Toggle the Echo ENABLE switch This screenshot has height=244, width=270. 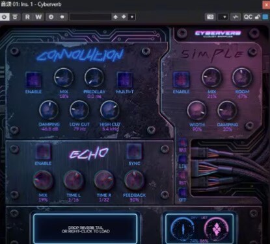tap(43, 151)
